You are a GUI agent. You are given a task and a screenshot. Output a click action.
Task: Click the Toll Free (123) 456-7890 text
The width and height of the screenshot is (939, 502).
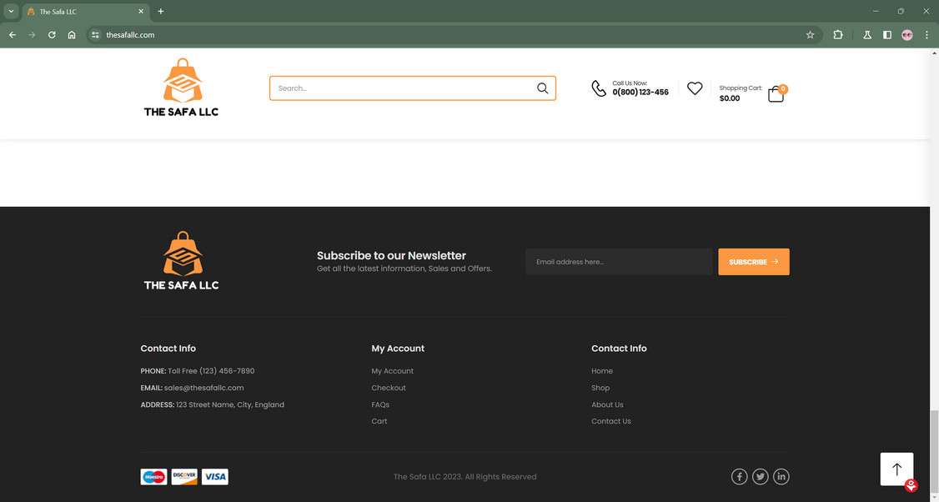point(211,371)
